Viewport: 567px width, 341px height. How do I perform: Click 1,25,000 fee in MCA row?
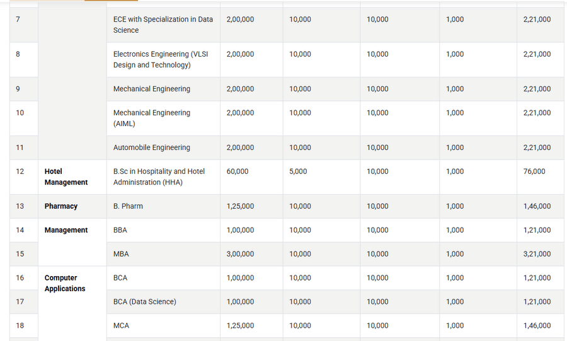click(x=240, y=325)
